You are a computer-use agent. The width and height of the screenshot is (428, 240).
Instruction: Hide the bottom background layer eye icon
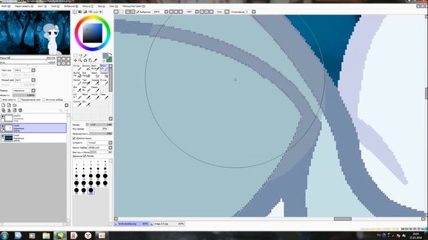[x=3, y=136]
